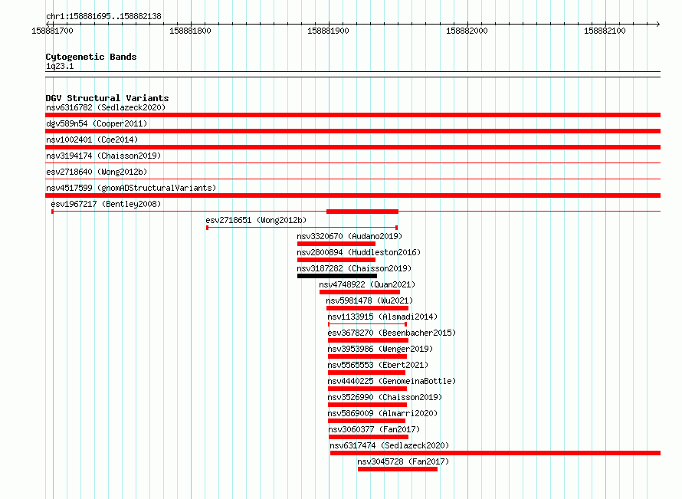Open nsv5869009 (Almarri2020) label
This screenshot has width=682, height=499.
coord(382,413)
